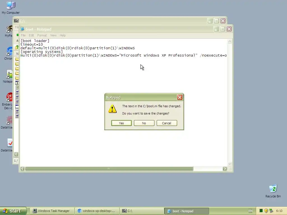Click scroll-left arrow in 7-Zip window
Screen dimensions: 287x215
pos(16,154)
